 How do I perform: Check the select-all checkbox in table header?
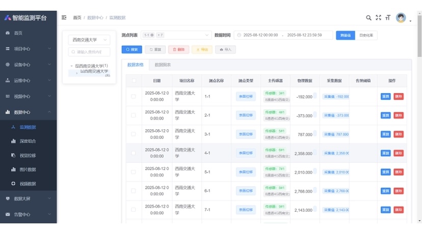click(134, 80)
